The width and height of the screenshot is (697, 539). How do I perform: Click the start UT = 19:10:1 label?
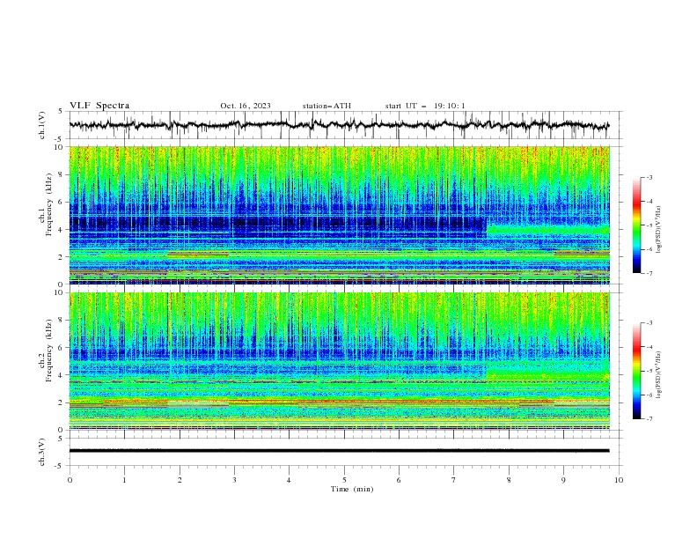pos(425,106)
